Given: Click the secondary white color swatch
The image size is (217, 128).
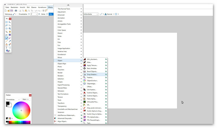Looking at the screenshot, I should (x=10, y=106).
